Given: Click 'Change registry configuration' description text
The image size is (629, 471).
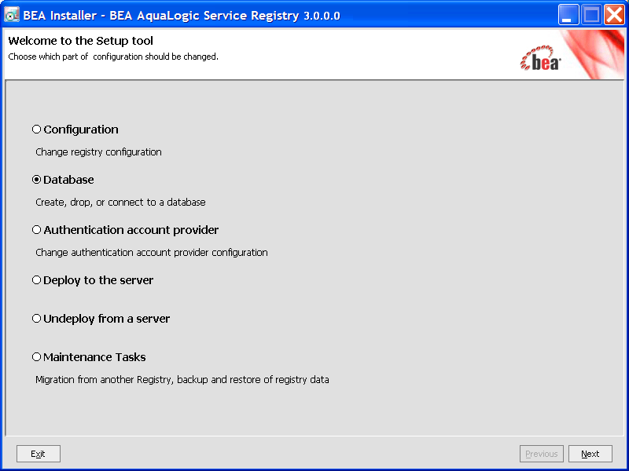Looking at the screenshot, I should tap(99, 152).
